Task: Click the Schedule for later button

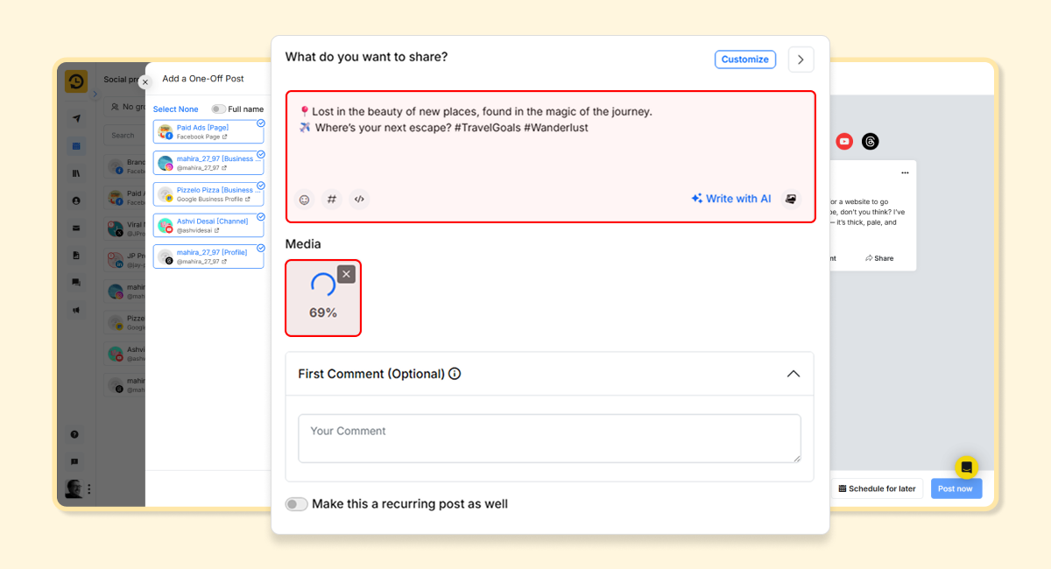Action: click(x=878, y=488)
